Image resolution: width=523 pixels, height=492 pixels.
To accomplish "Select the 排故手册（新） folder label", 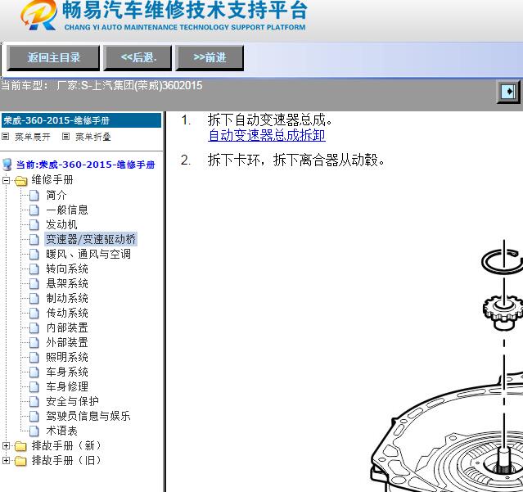I will click(x=66, y=445).
